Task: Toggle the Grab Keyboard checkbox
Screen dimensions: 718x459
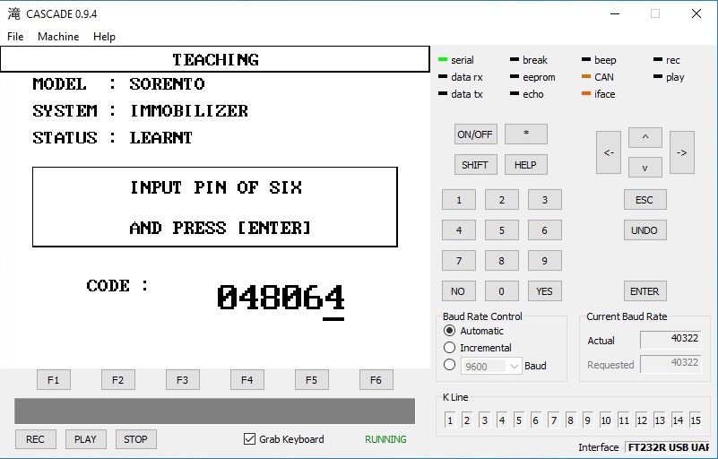Action: click(250, 439)
